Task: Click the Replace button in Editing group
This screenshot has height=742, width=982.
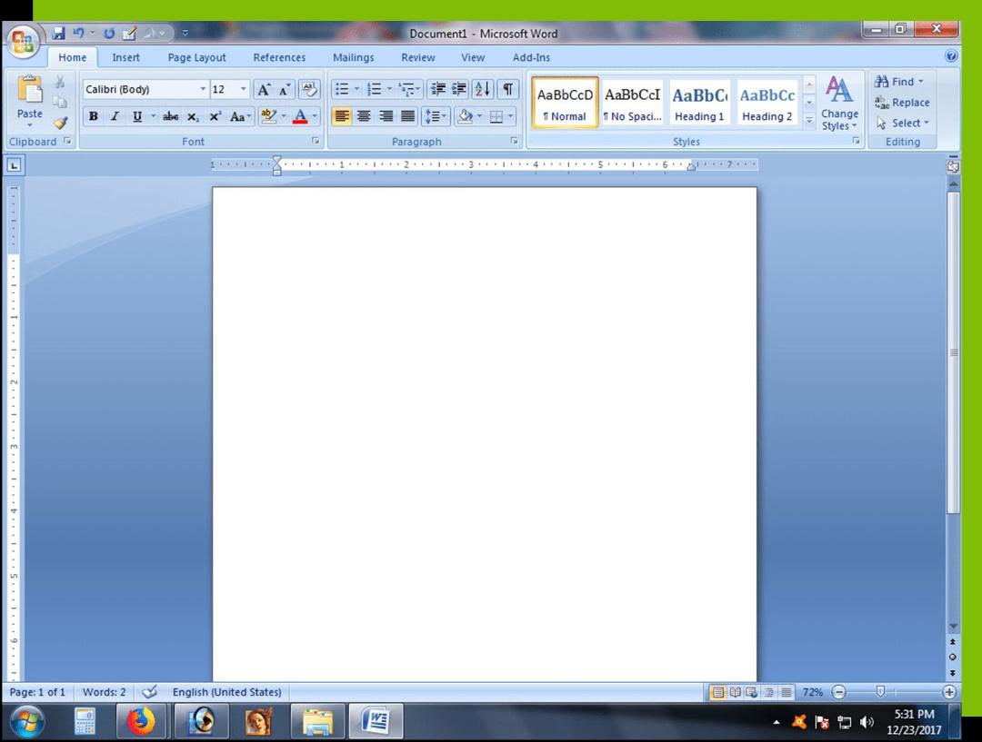Action: [x=902, y=103]
